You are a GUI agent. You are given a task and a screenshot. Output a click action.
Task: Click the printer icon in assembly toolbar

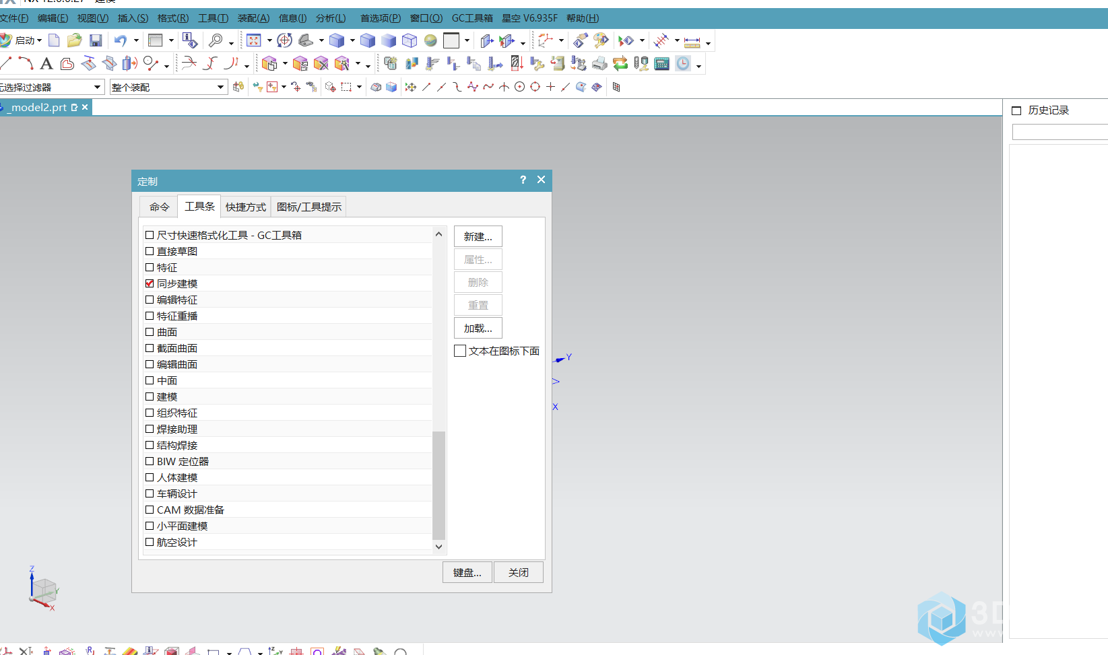pyautogui.click(x=599, y=63)
